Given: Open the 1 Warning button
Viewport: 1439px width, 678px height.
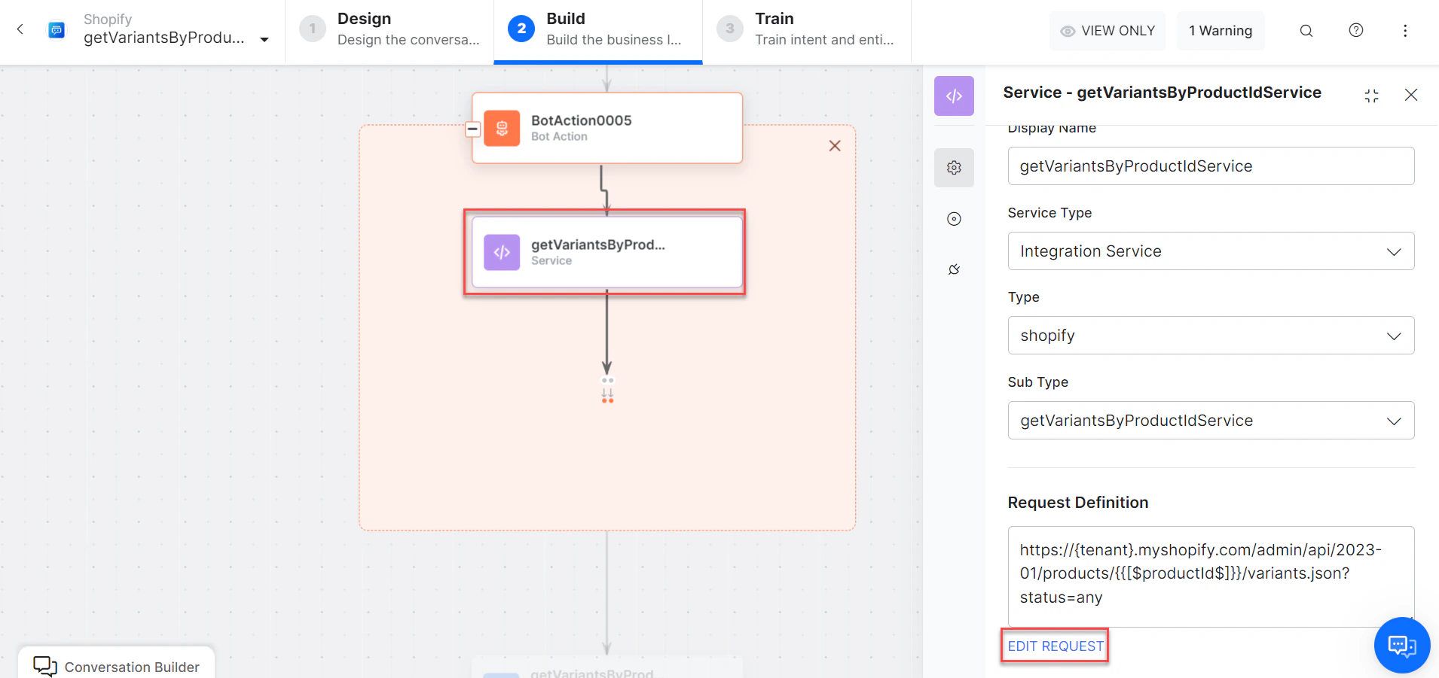Looking at the screenshot, I should coord(1219,30).
